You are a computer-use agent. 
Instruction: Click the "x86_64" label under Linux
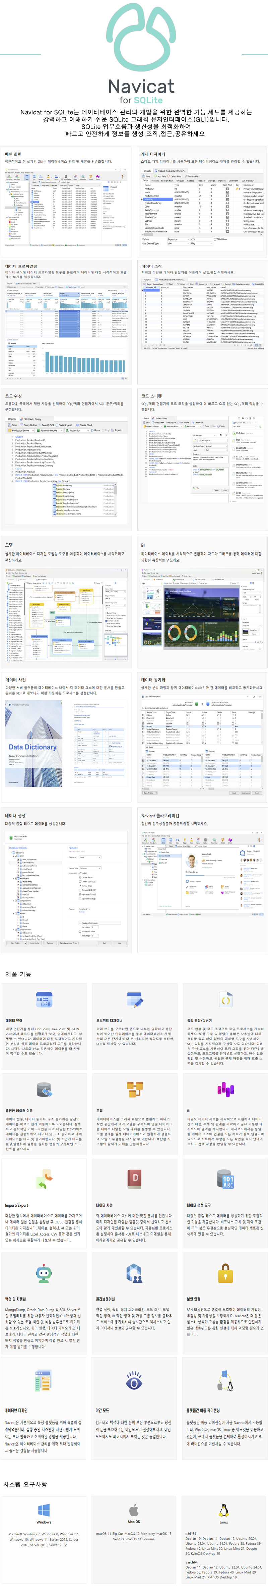[191, 1533]
